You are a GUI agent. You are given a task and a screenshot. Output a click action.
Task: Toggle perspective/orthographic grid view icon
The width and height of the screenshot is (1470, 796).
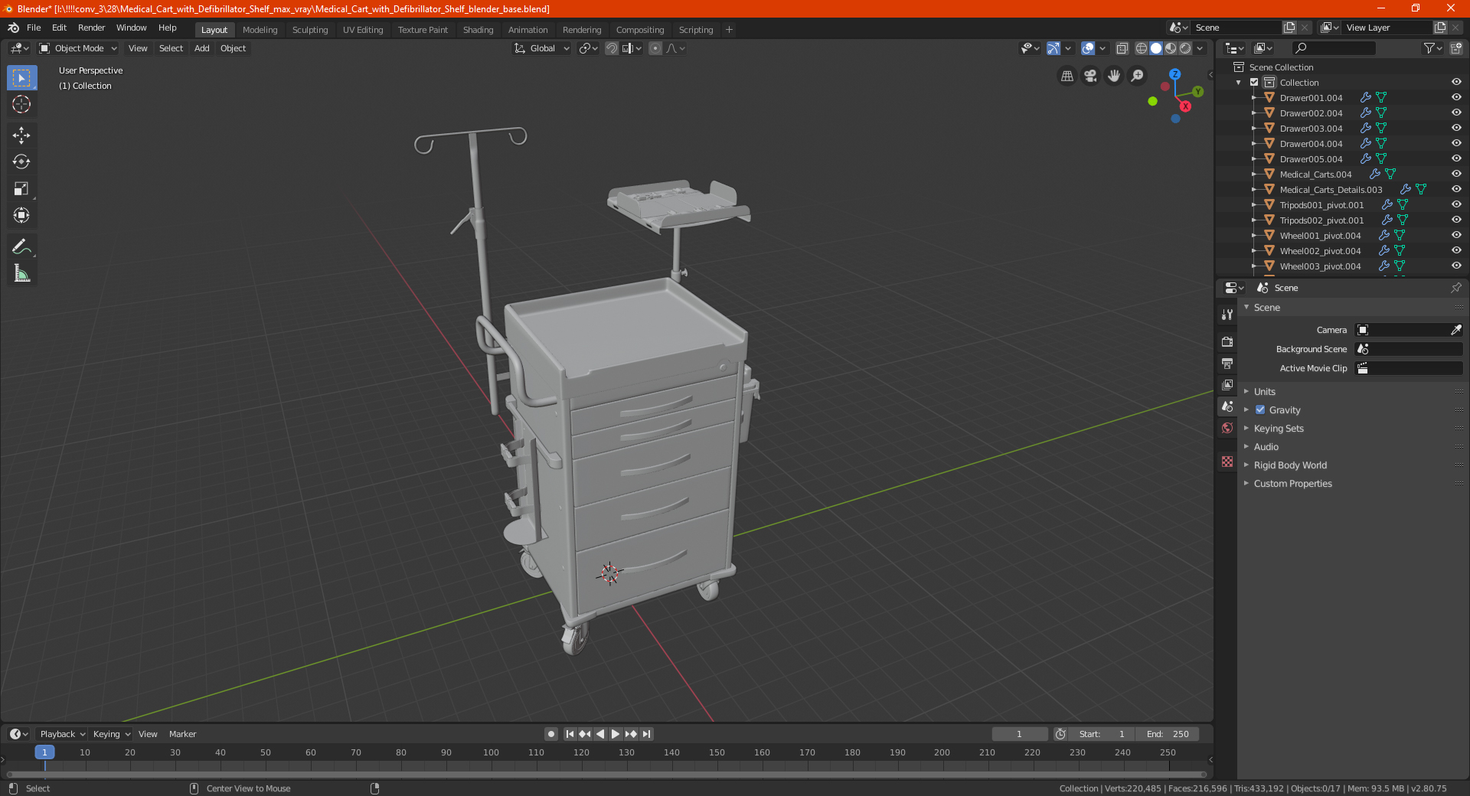1067,76
